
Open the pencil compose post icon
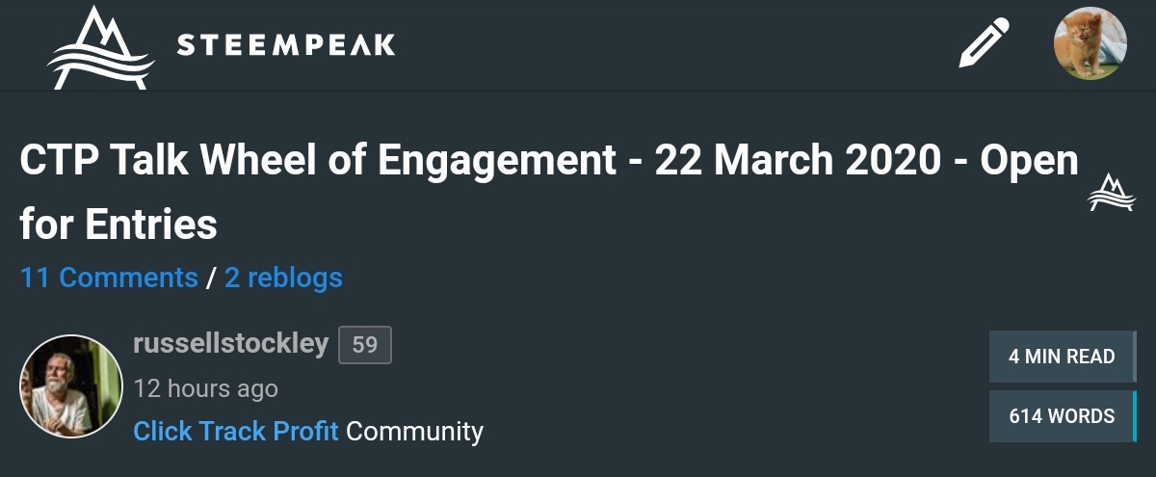click(984, 43)
